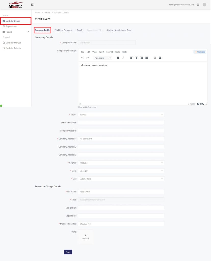The image size is (211, 261).
Task: Open the Insert menu in the editor
Action: [101, 52]
